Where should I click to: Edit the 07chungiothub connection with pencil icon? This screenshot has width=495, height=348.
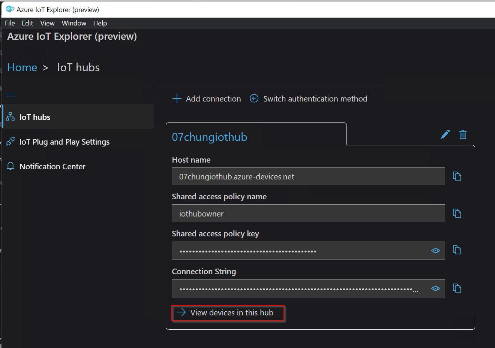(x=445, y=134)
